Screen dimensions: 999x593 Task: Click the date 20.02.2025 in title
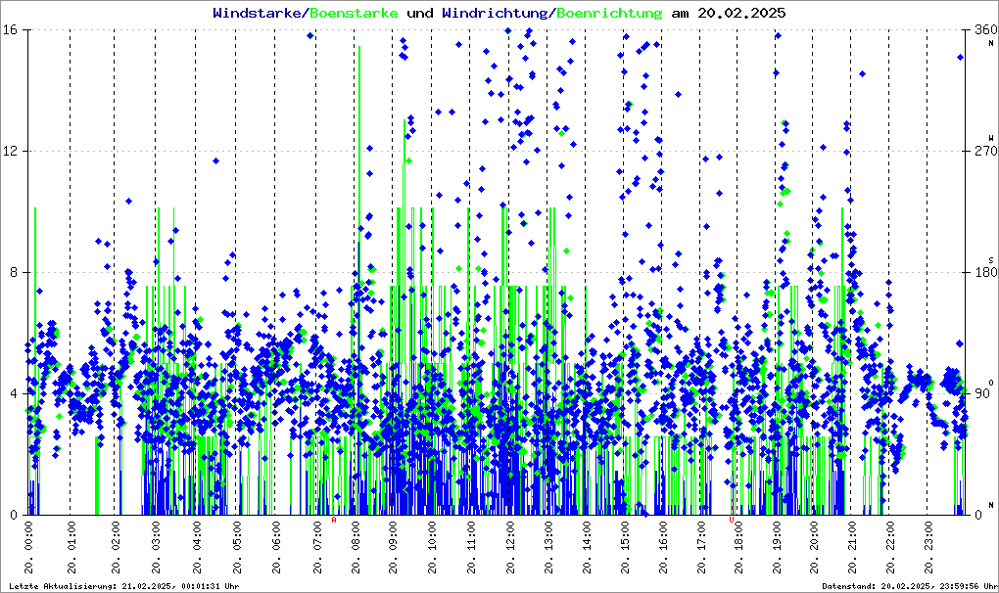tap(740, 14)
